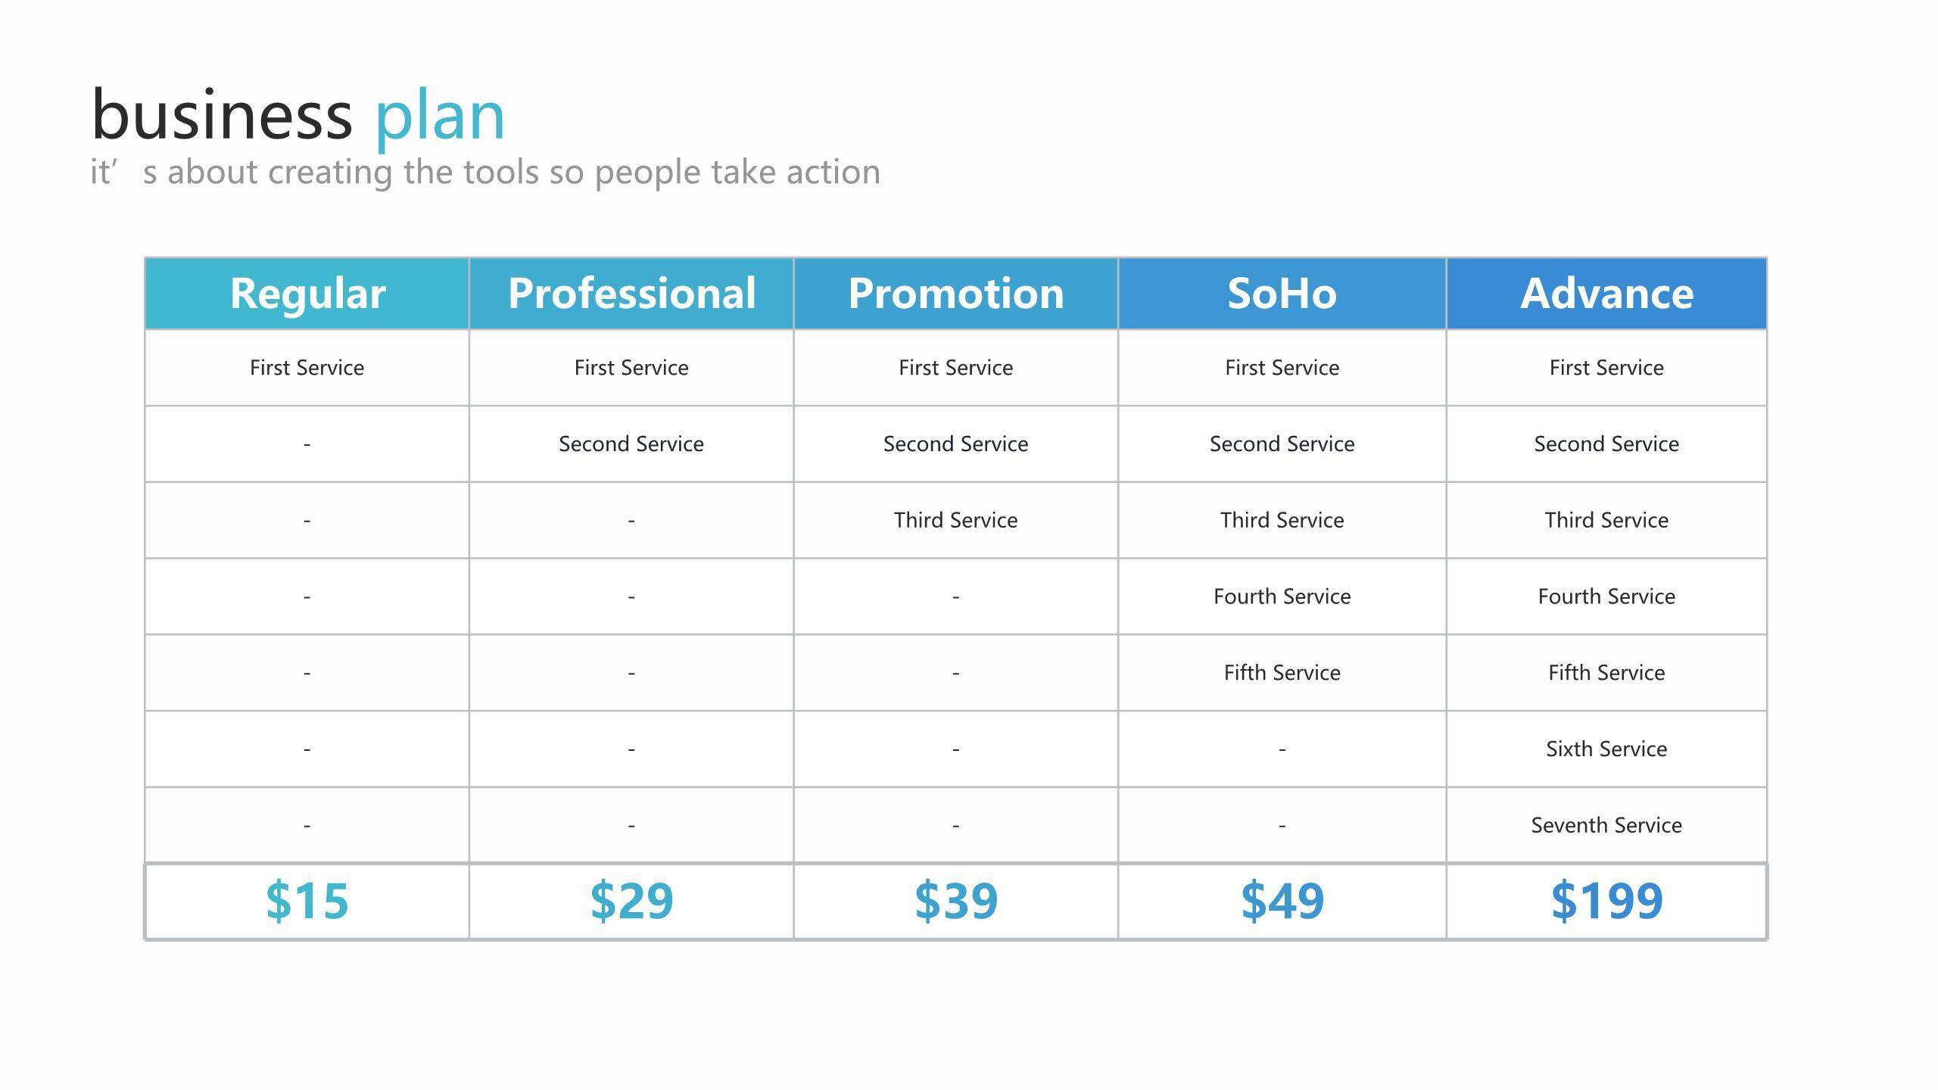Viewport: 1938px width, 1090px height.
Task: Select the $39 price cell
Action: 955,901
